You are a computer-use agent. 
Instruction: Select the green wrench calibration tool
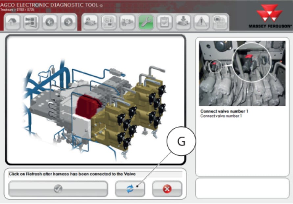click(146, 22)
